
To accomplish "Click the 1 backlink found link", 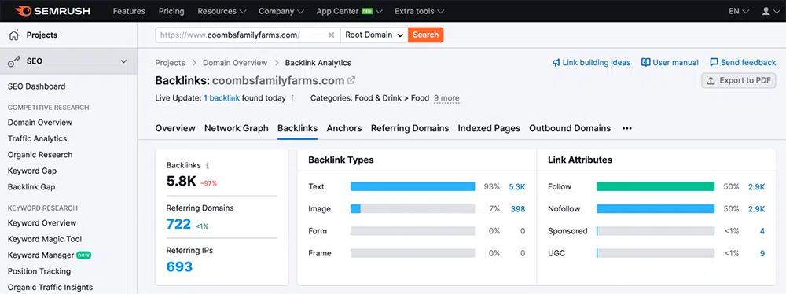I will tap(222, 98).
